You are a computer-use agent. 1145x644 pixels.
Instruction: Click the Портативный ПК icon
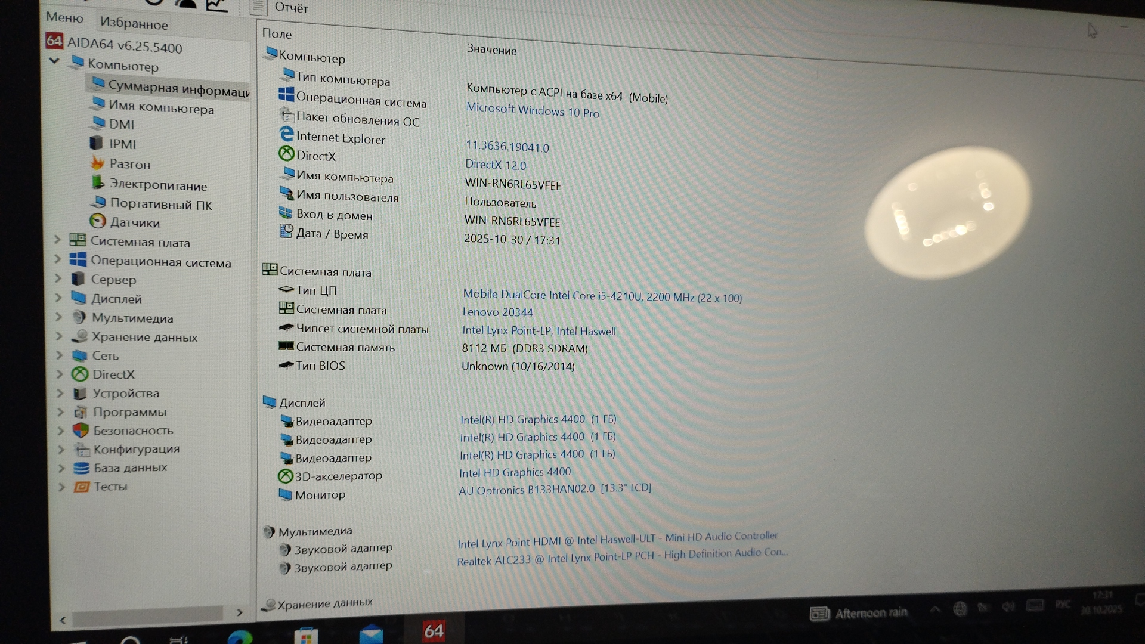click(98, 202)
